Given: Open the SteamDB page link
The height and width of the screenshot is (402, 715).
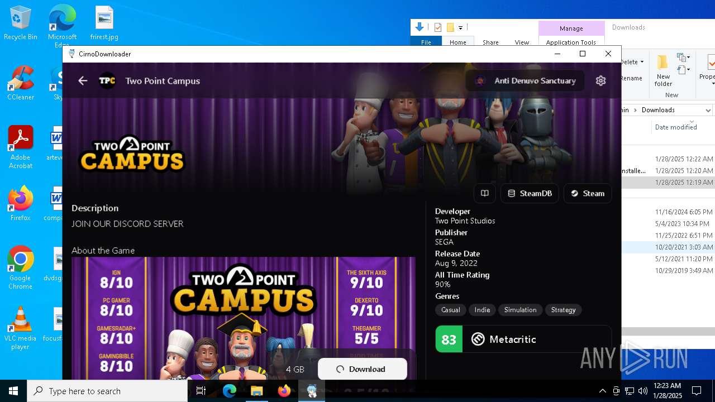Looking at the screenshot, I should click(530, 193).
